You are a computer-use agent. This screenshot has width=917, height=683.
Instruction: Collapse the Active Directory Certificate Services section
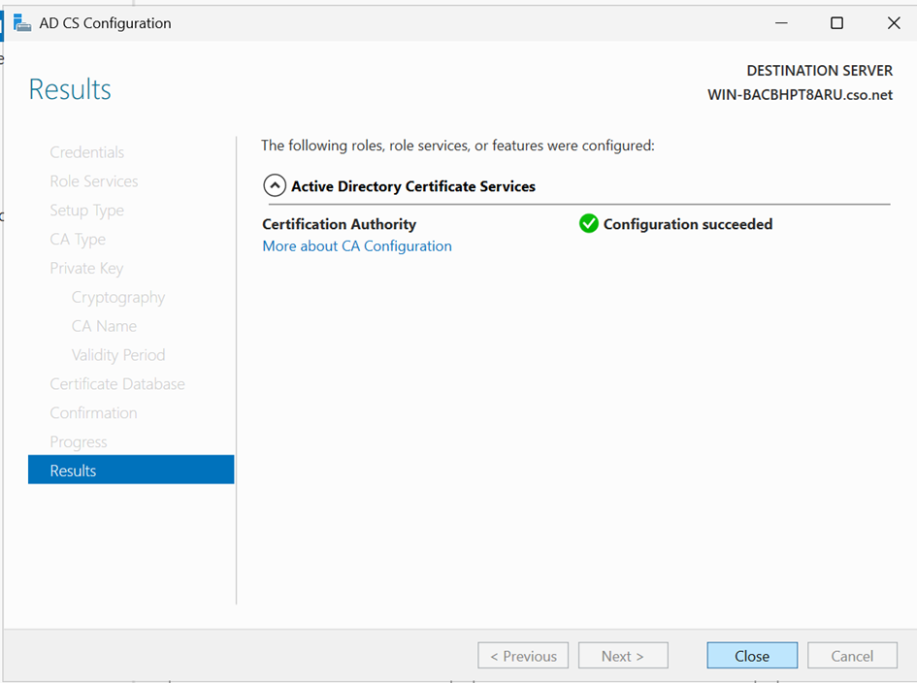(275, 186)
